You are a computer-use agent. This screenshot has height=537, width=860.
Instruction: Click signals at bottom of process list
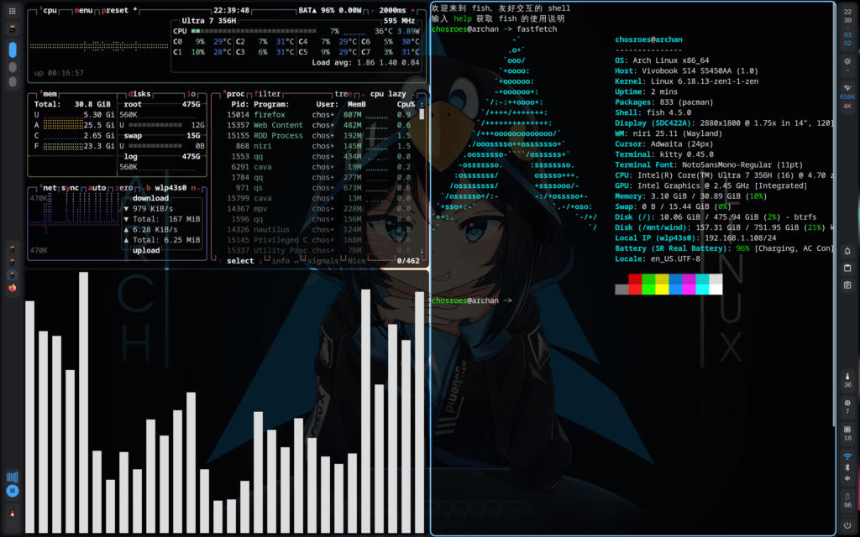click(322, 261)
